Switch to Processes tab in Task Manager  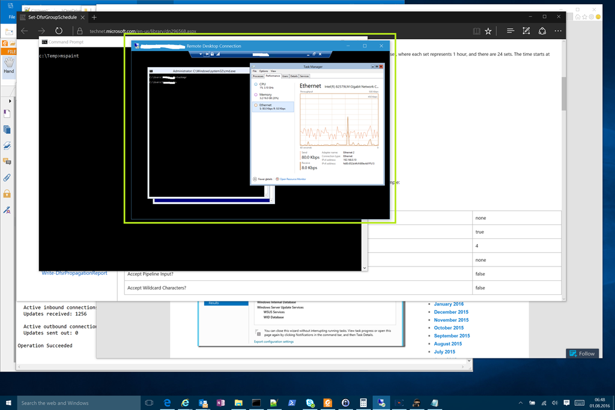coord(258,76)
